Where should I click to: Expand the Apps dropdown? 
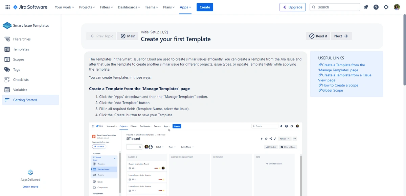click(x=185, y=7)
